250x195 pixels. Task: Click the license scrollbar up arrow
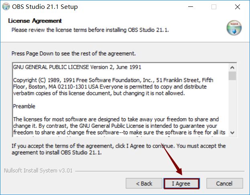pyautogui.click(x=232, y=68)
